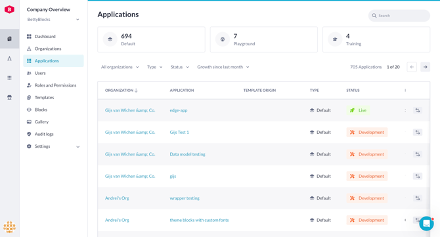Click the user avatar at bottom left

(10, 226)
